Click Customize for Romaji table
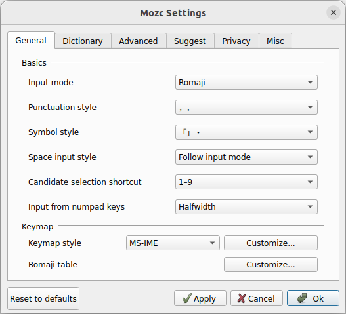Viewport: 346px width, 314px height. click(x=270, y=264)
